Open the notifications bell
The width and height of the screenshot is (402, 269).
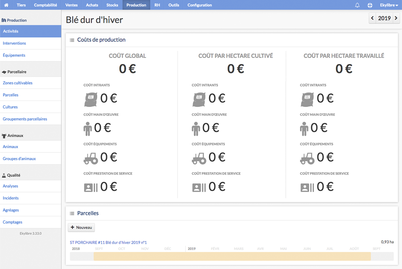pos(357,5)
